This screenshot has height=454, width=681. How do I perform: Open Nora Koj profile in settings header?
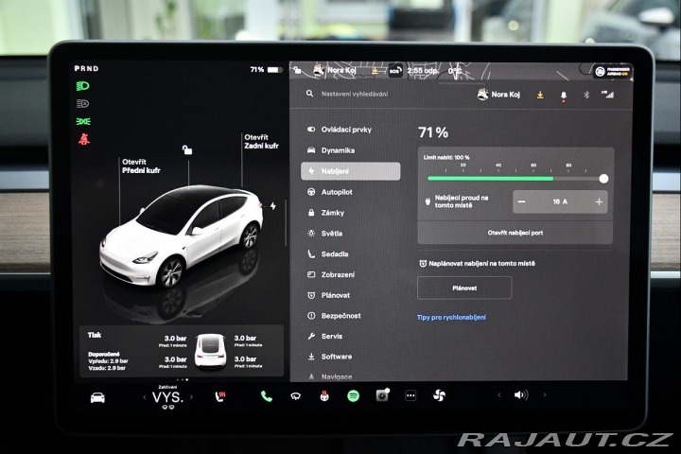tap(498, 95)
